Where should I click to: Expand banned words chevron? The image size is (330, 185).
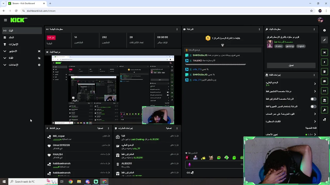pos(315,121)
